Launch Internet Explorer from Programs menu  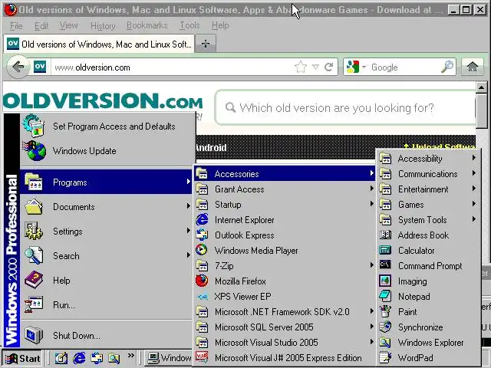point(285,220)
